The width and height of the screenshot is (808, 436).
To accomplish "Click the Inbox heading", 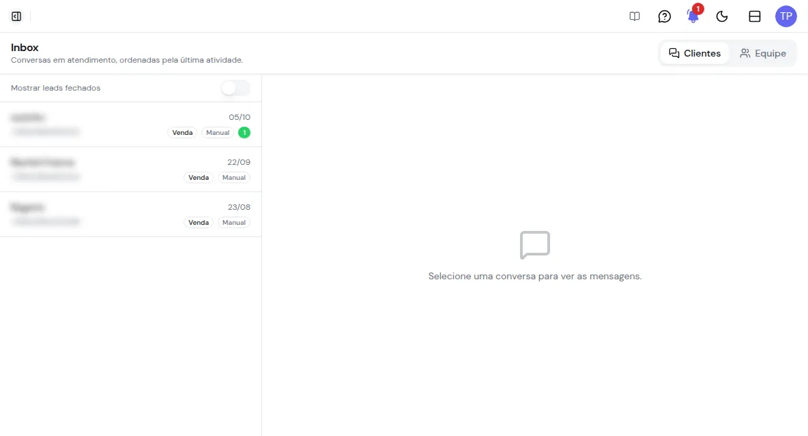I will 25,47.
